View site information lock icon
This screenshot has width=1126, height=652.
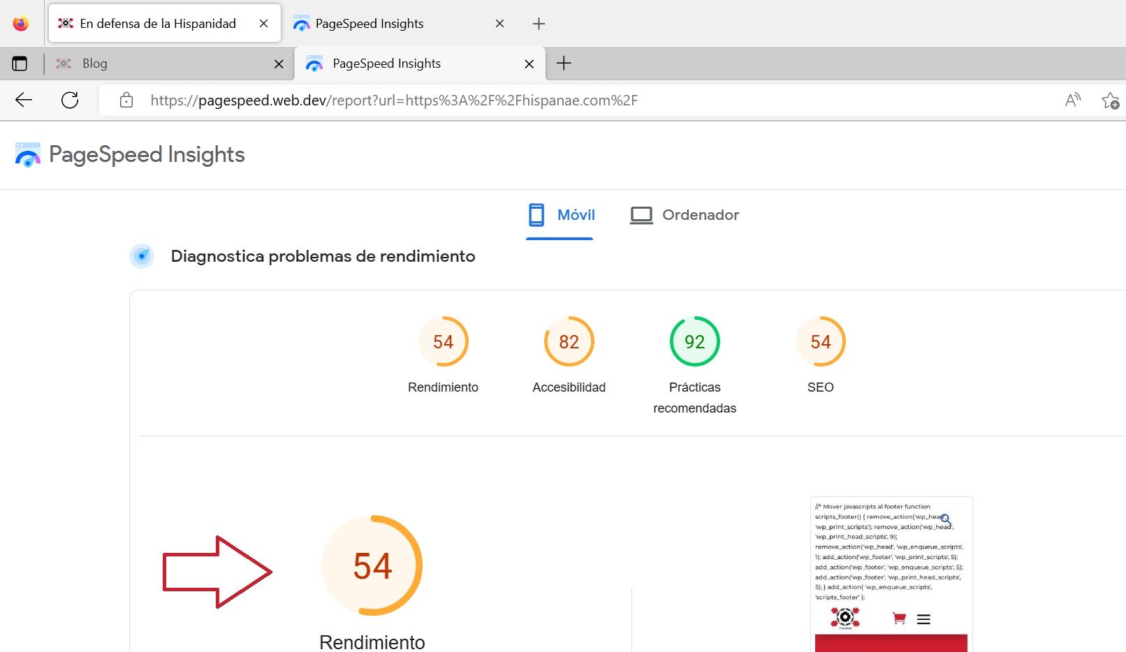(126, 100)
